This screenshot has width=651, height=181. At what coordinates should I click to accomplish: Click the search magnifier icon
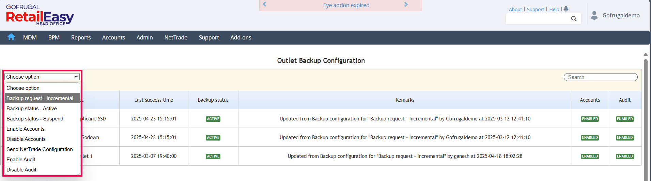[x=574, y=19]
